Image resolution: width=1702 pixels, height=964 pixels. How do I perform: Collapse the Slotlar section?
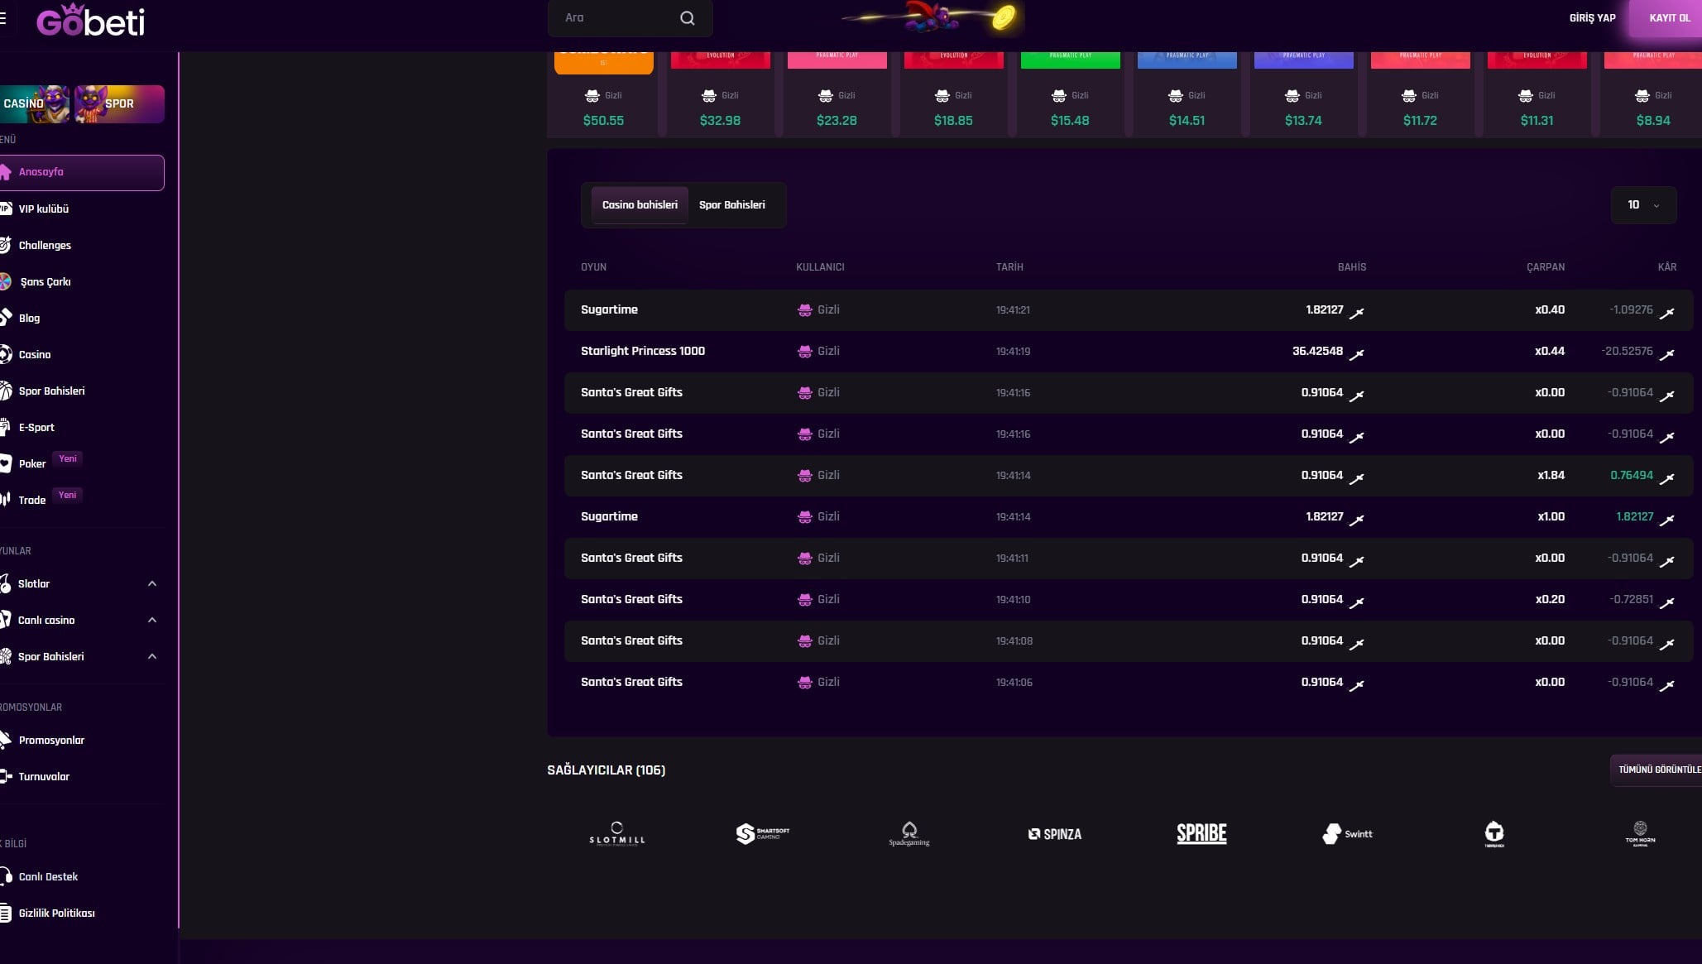pyautogui.click(x=151, y=583)
